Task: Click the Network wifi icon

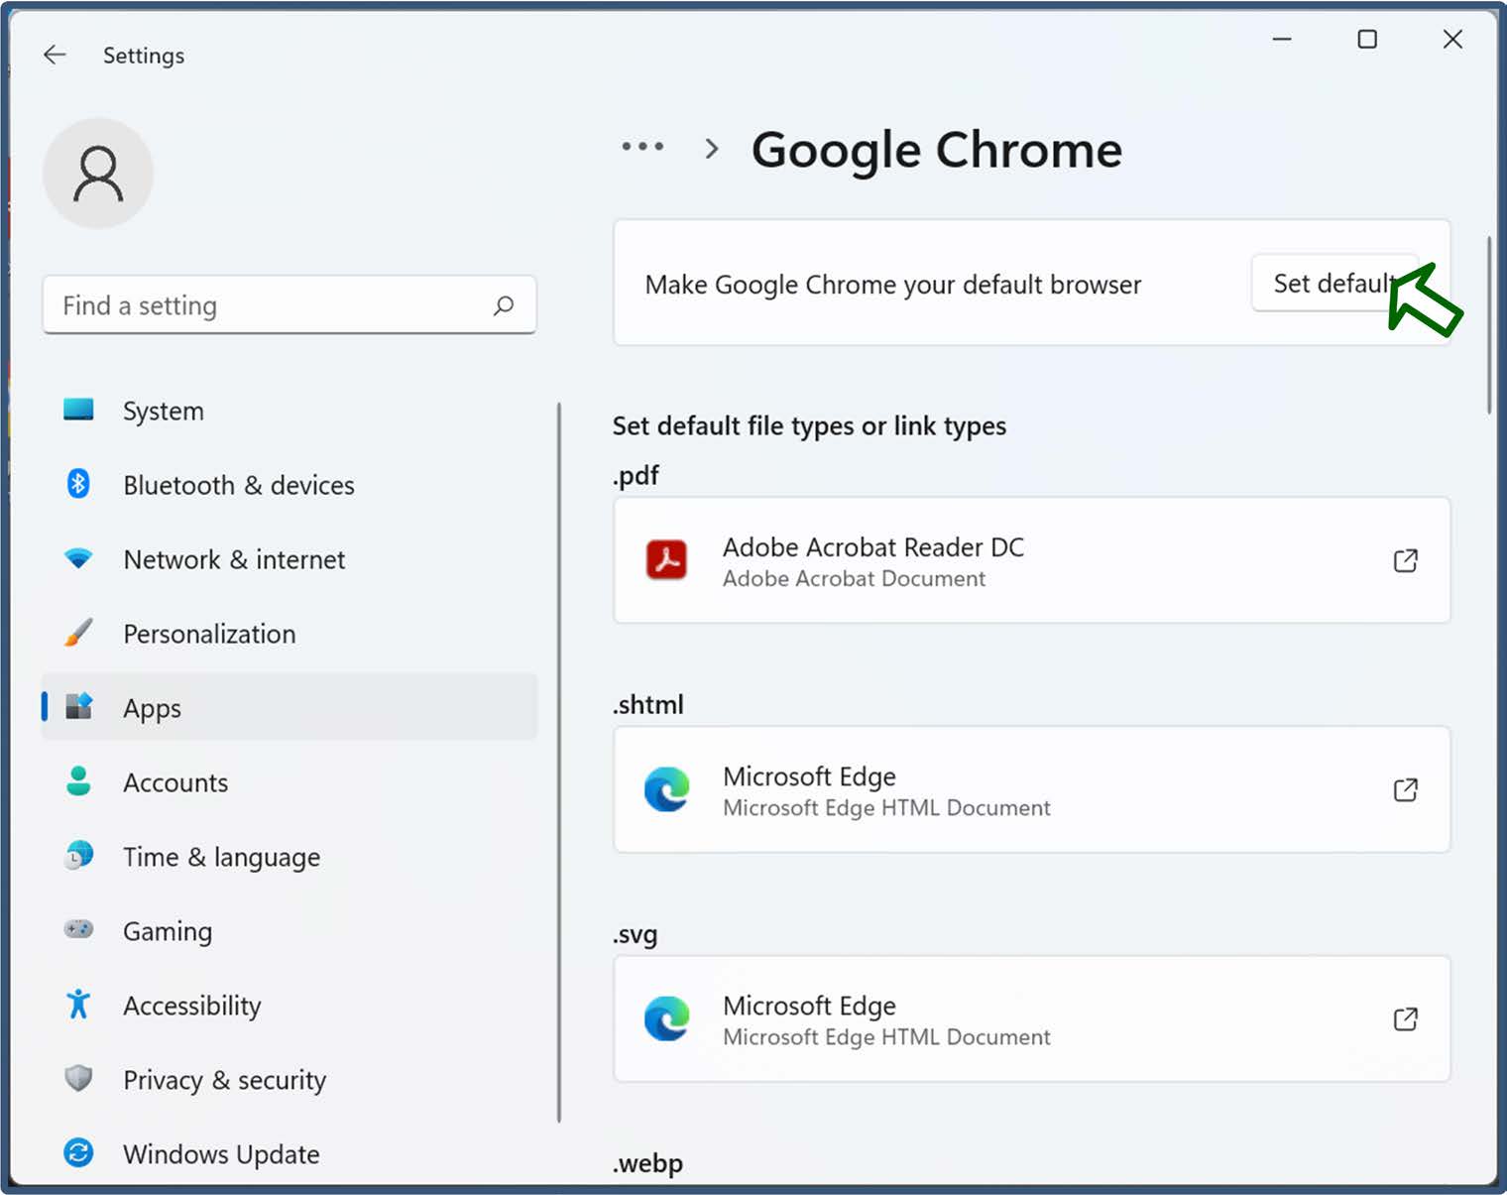Action: [x=78, y=558]
